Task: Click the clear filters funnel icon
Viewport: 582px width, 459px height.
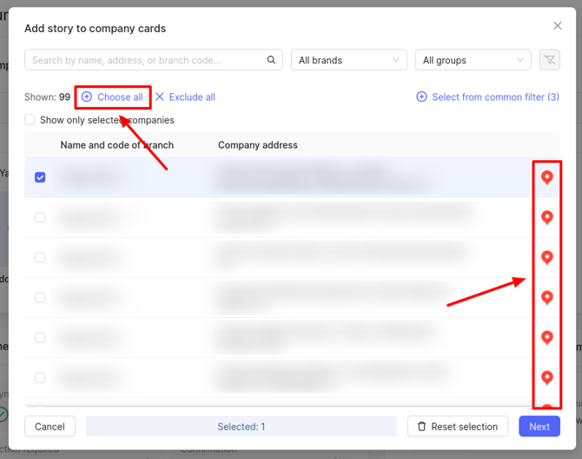Action: pyautogui.click(x=548, y=60)
